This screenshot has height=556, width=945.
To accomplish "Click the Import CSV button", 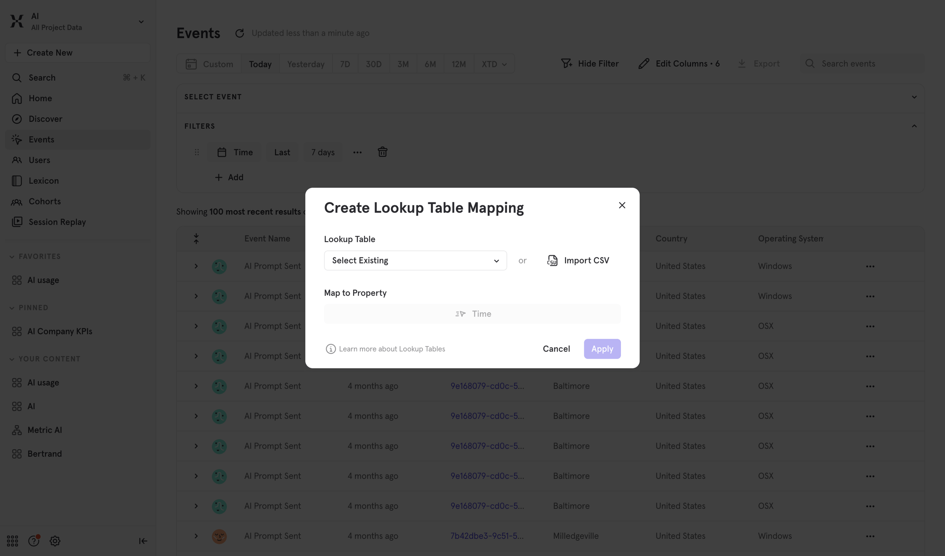I will [578, 260].
